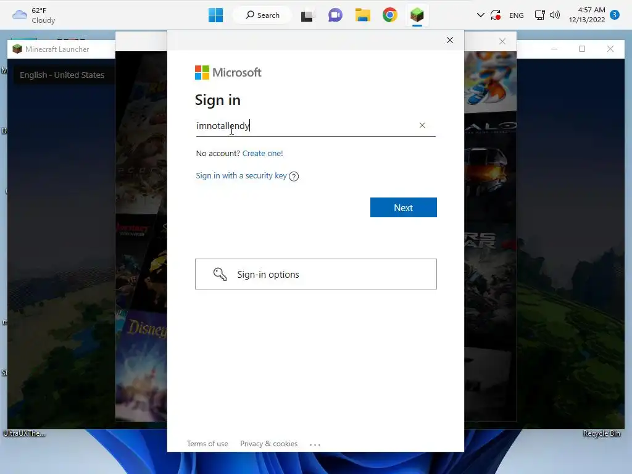The width and height of the screenshot is (632, 474).
Task: Open Google Chrome from taskbar
Action: [390, 15]
